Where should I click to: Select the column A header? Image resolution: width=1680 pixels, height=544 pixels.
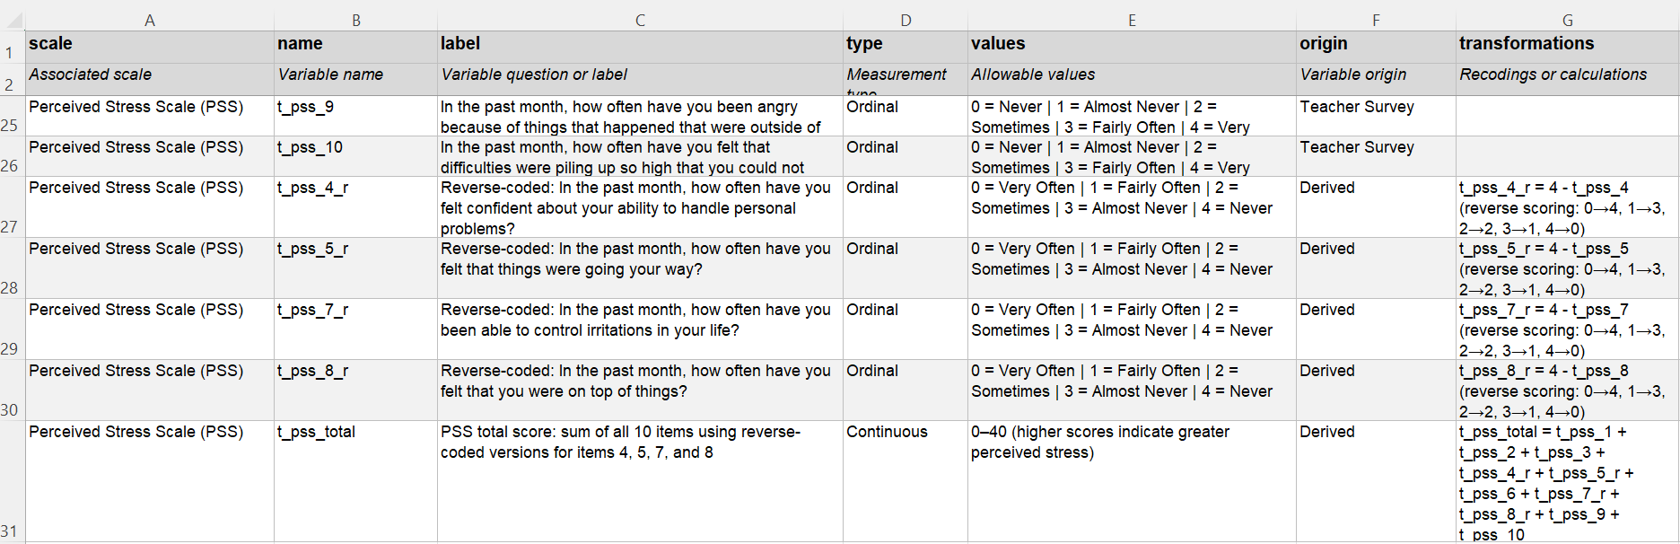tap(150, 20)
